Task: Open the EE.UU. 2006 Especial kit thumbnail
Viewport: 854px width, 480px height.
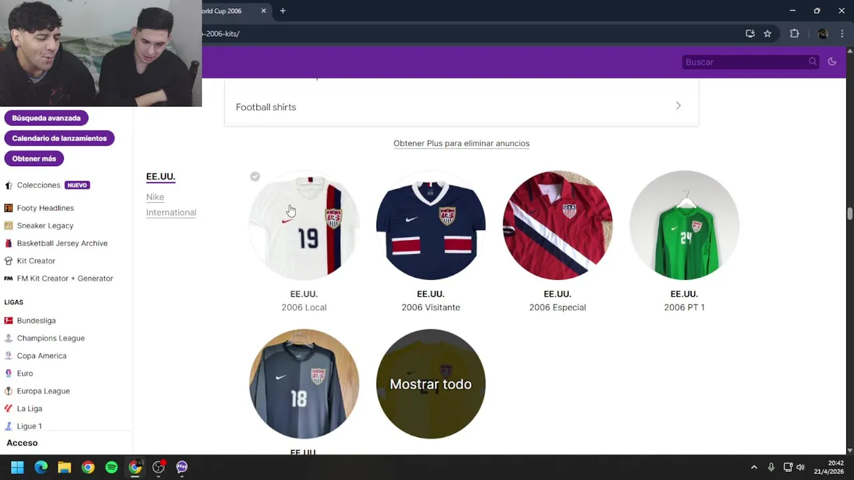Action: pyautogui.click(x=558, y=225)
